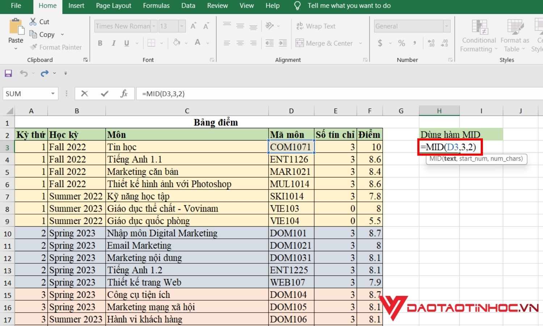
Task: Click the Format Painter icon
Action: tap(33, 47)
